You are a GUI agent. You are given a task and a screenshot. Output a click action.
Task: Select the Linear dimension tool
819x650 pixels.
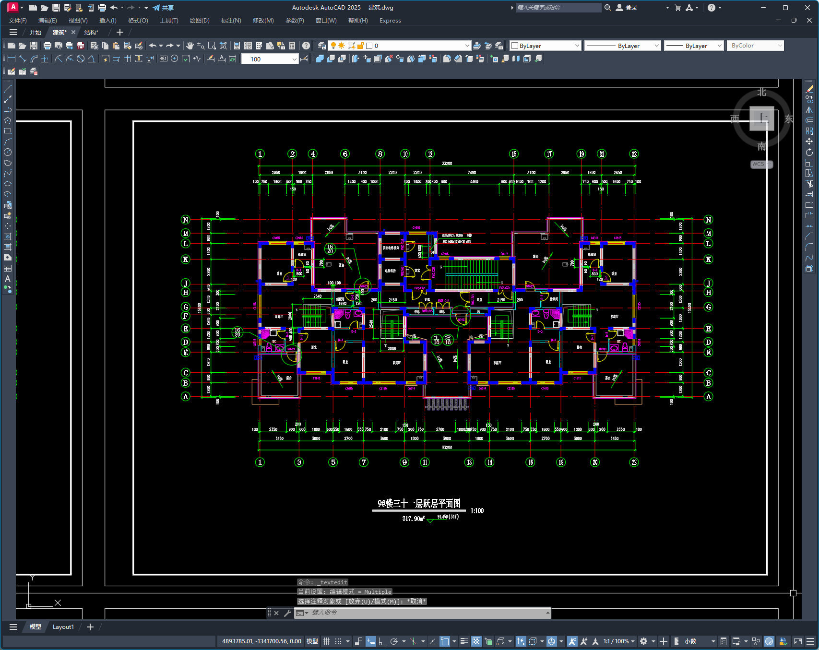12,59
